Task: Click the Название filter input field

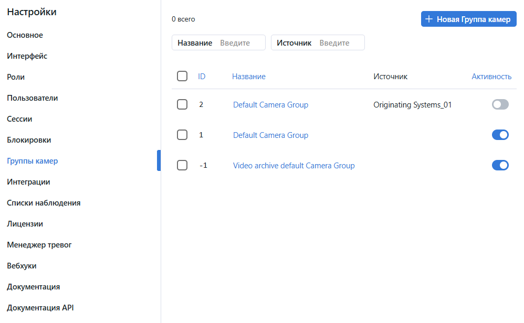Action: (x=240, y=43)
